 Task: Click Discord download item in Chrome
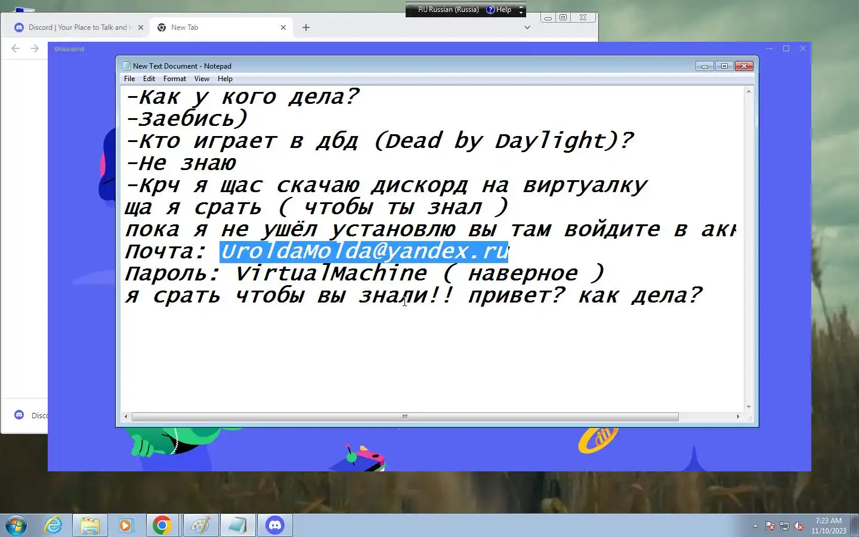click(30, 415)
